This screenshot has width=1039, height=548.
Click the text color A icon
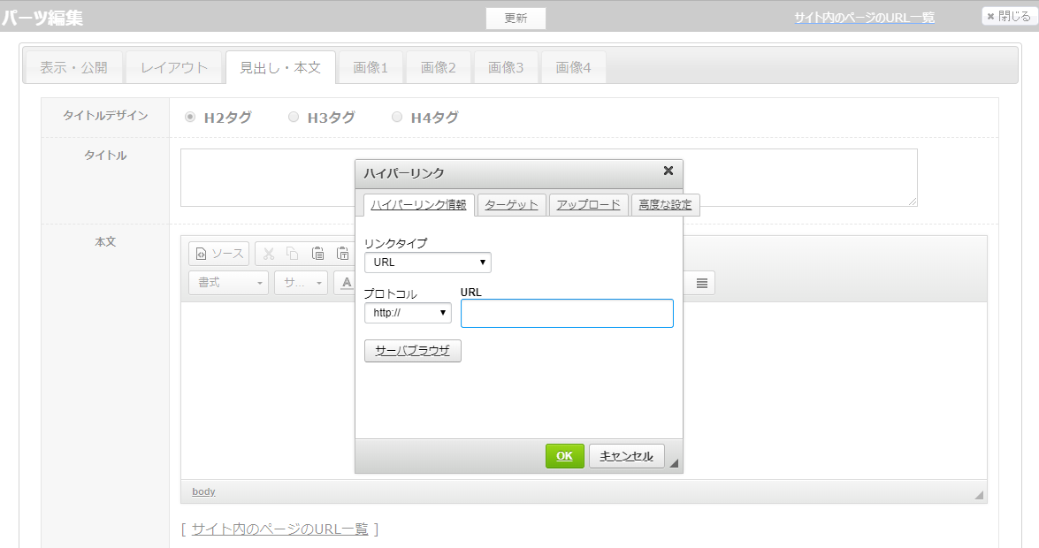point(347,283)
